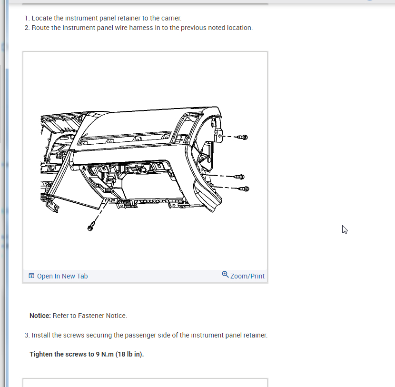395x387 pixels.
Task: Click the 'Notice: Refer to Fastener Notice' text
Action: coord(79,316)
